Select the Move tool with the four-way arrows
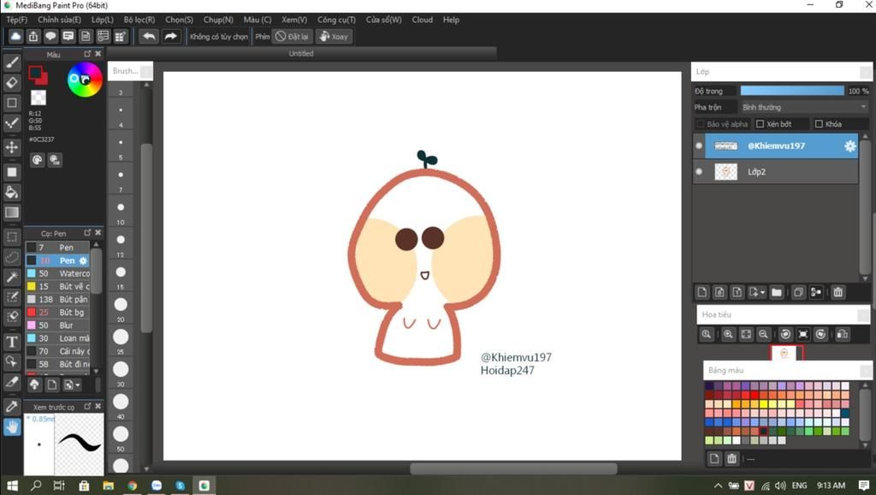This screenshot has width=876, height=495. pyautogui.click(x=12, y=147)
